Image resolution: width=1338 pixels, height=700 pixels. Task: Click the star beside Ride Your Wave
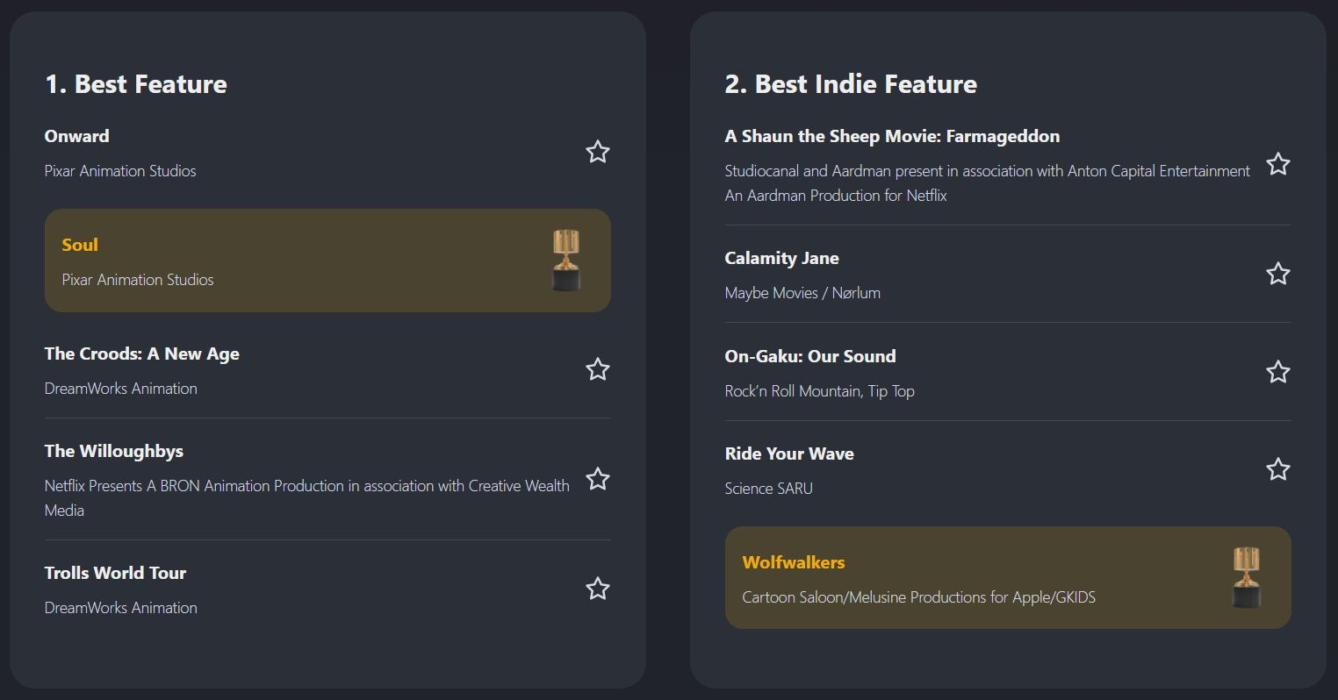(1278, 469)
